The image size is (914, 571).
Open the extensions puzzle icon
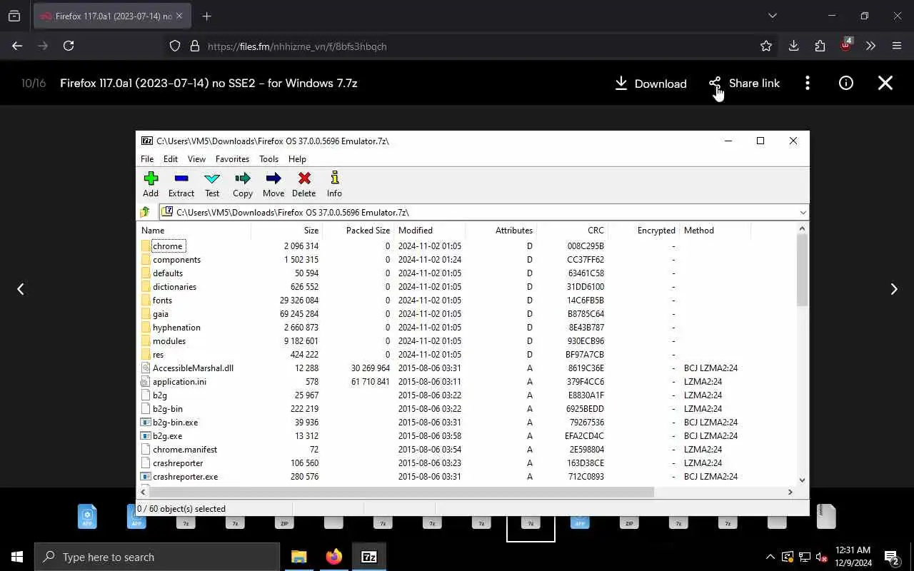click(820, 46)
